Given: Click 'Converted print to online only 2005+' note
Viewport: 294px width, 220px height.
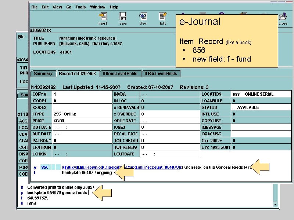Looking at the screenshot, I should click(61, 187).
